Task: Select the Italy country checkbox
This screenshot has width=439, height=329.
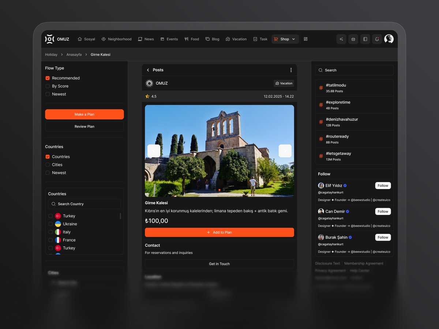Action: (50, 232)
